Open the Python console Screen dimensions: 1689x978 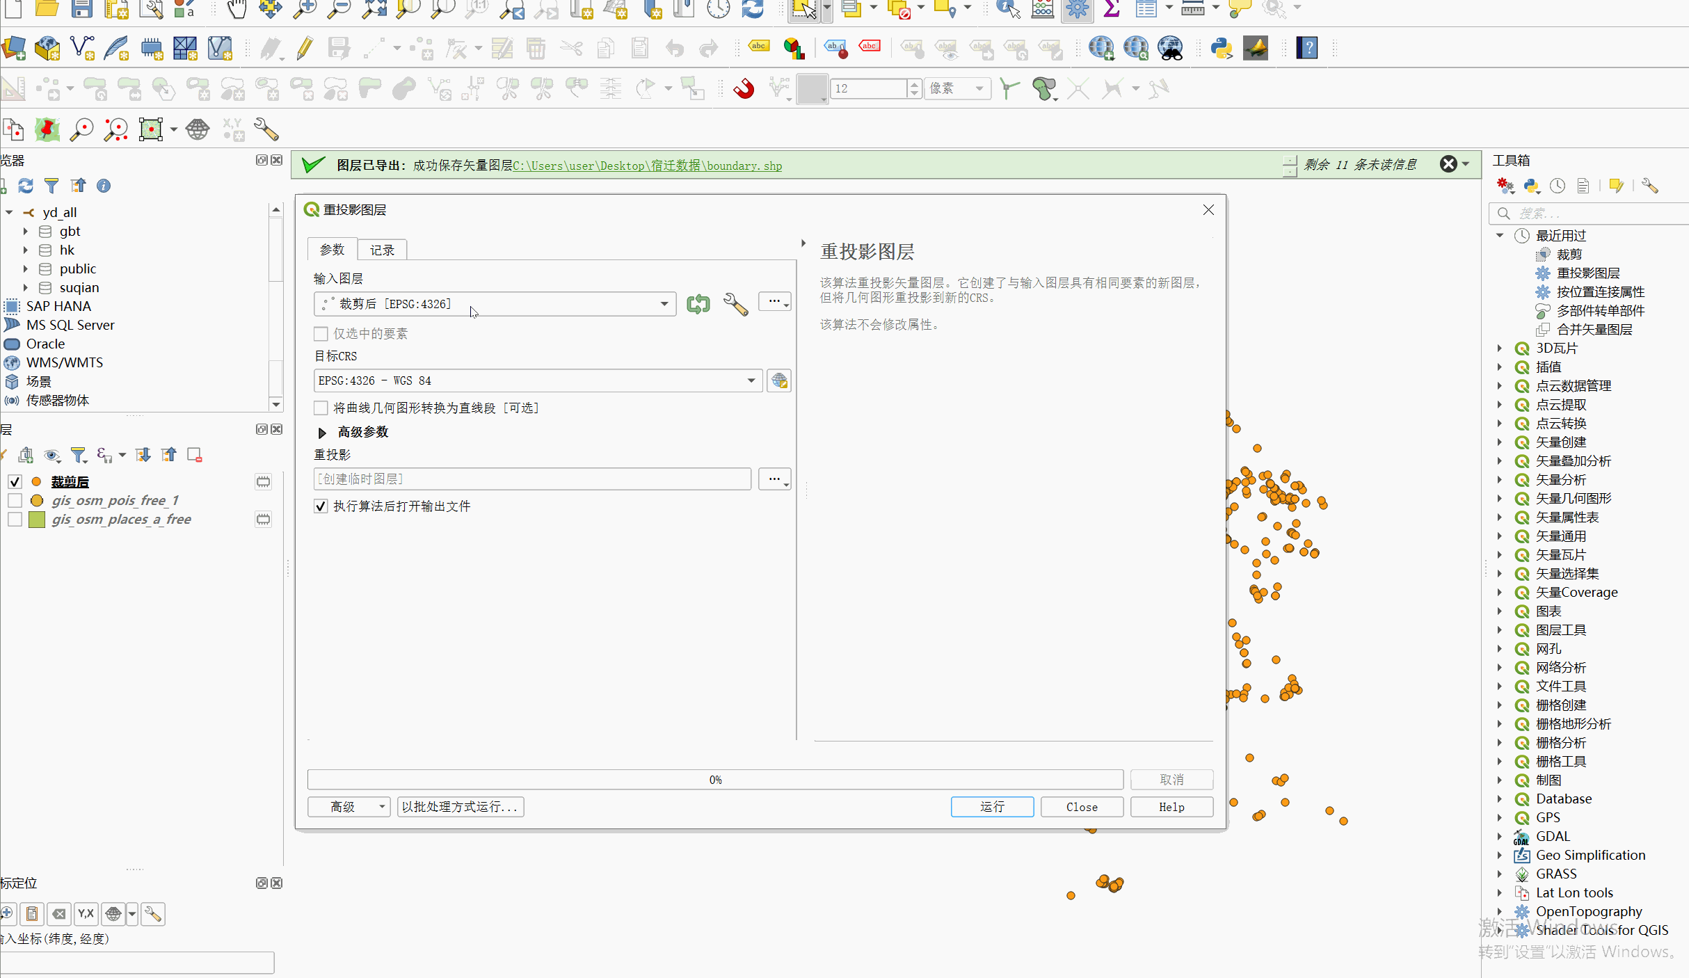point(1222,48)
